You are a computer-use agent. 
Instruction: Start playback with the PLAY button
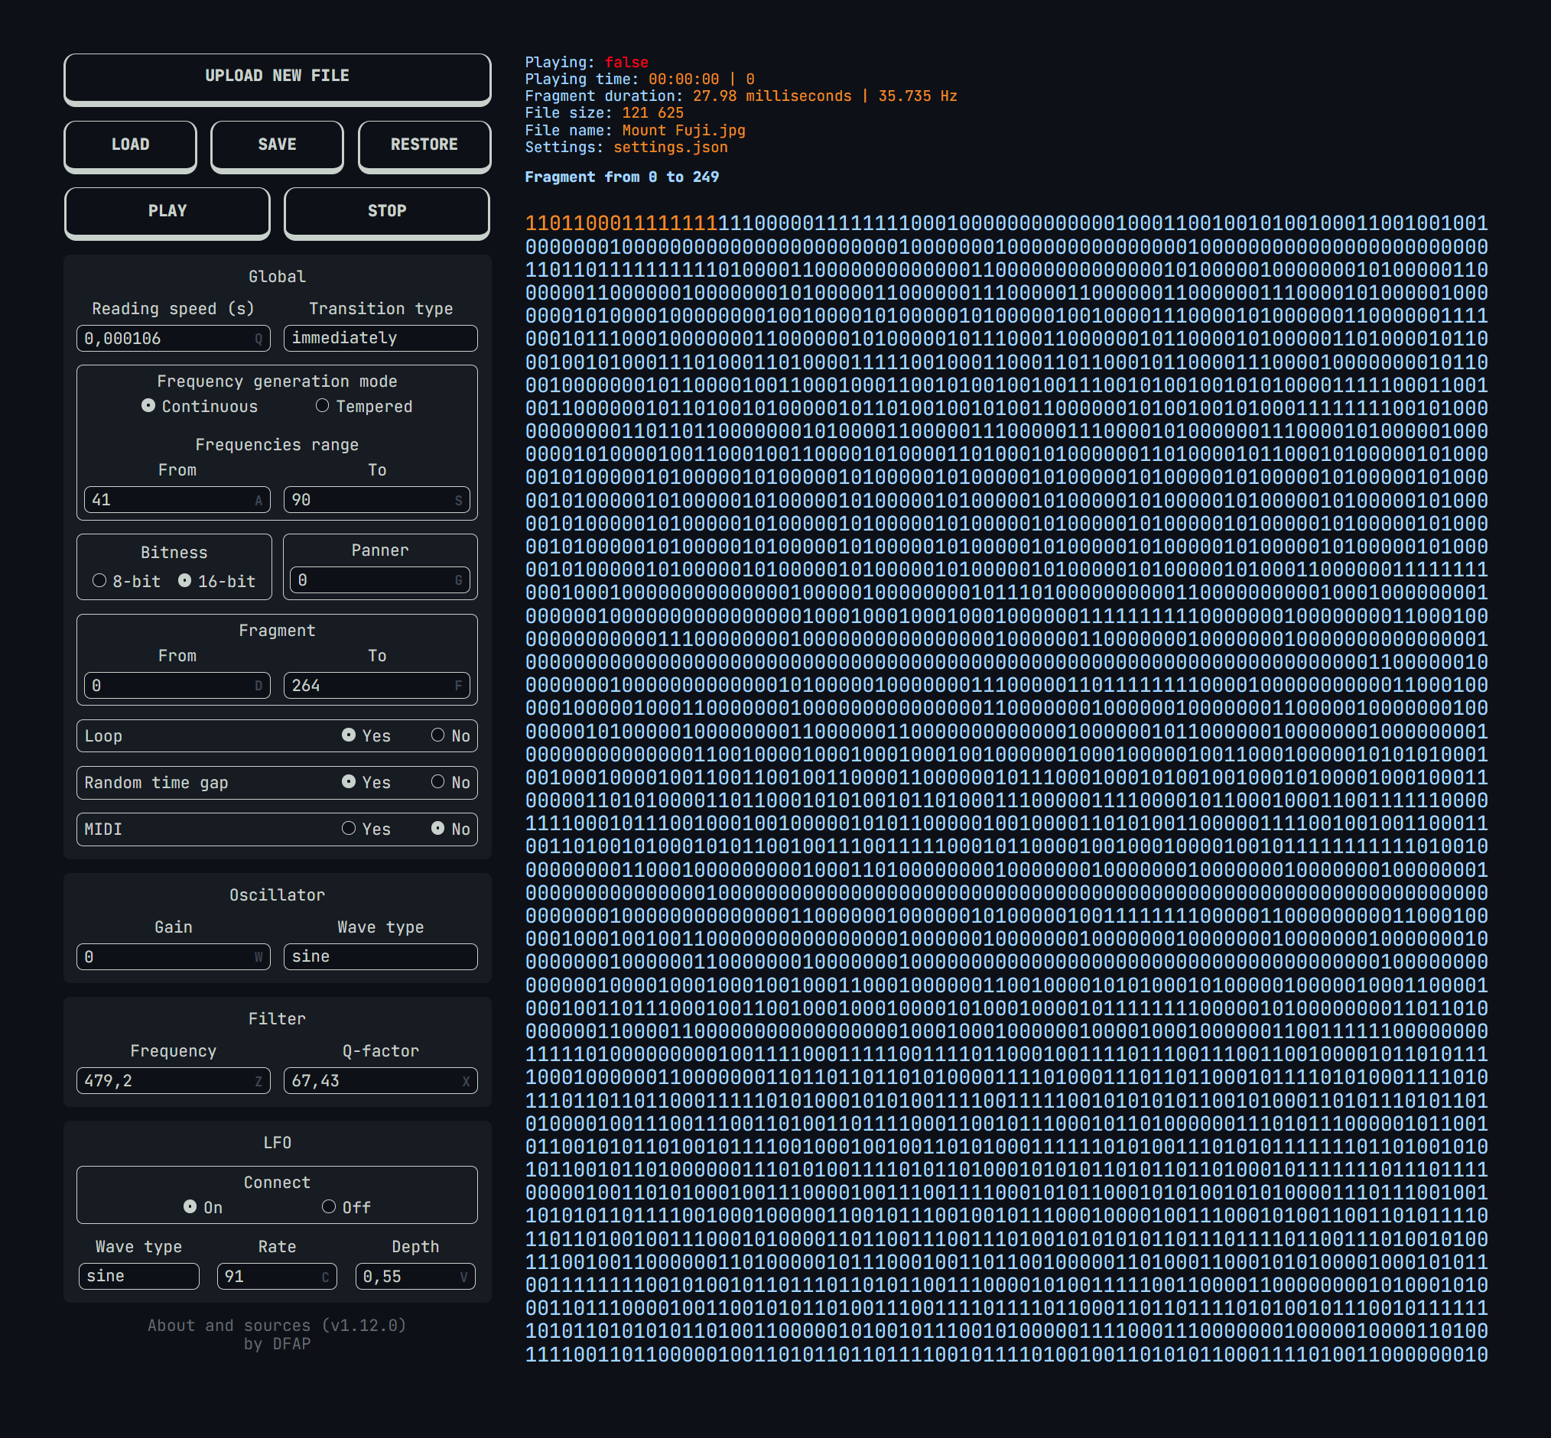pos(167,210)
